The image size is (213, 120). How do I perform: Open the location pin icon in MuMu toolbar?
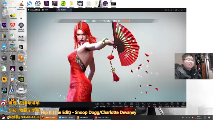pos(178,104)
